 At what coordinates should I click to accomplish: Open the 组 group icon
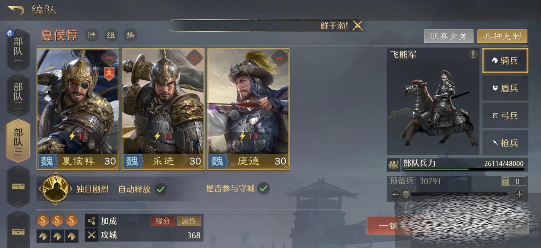[111, 35]
